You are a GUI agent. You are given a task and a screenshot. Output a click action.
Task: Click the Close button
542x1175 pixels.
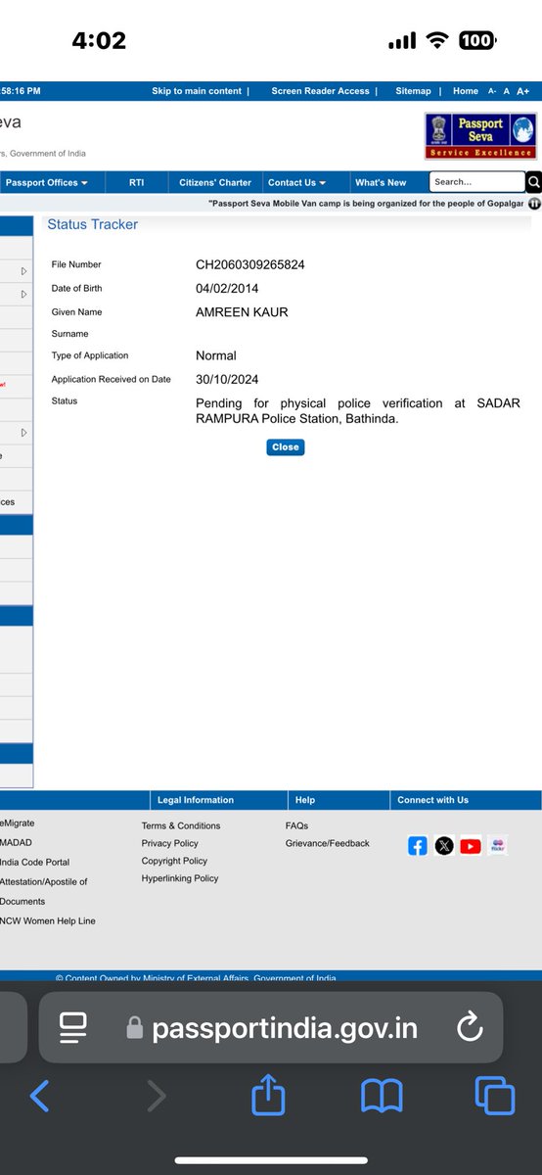point(286,446)
